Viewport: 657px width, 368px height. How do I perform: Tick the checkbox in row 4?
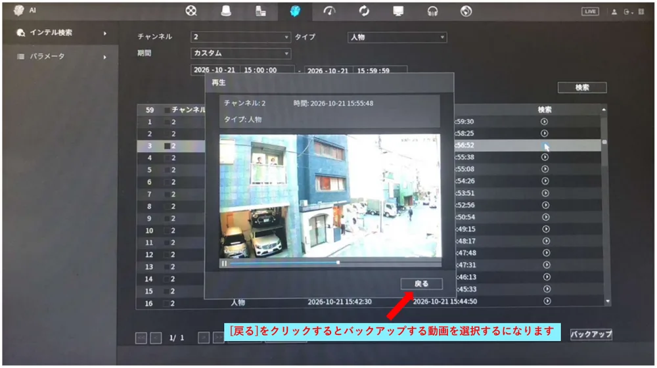(167, 158)
